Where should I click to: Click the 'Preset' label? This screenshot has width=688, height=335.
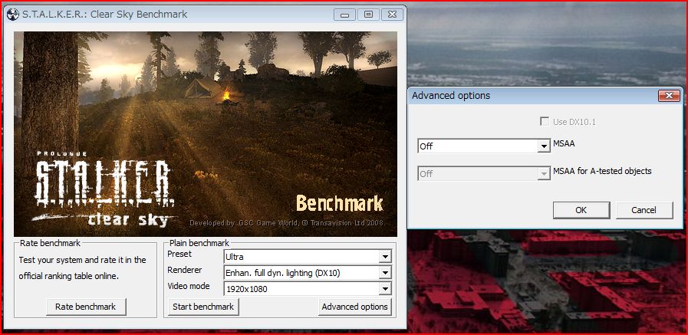pos(179,254)
